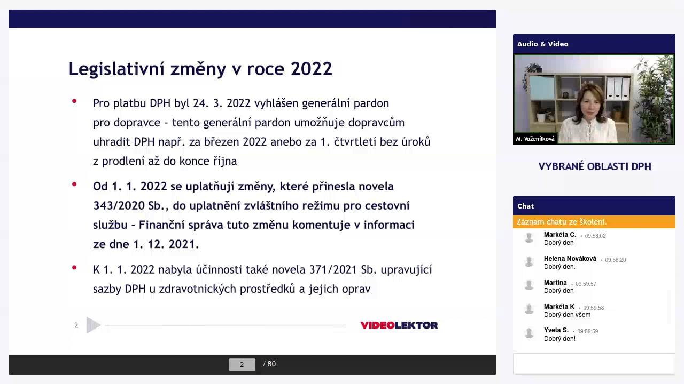Click the VIDEOLEKTOR logo on slide

coord(399,325)
